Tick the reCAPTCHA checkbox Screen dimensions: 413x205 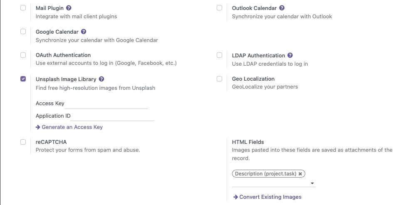[23, 142]
